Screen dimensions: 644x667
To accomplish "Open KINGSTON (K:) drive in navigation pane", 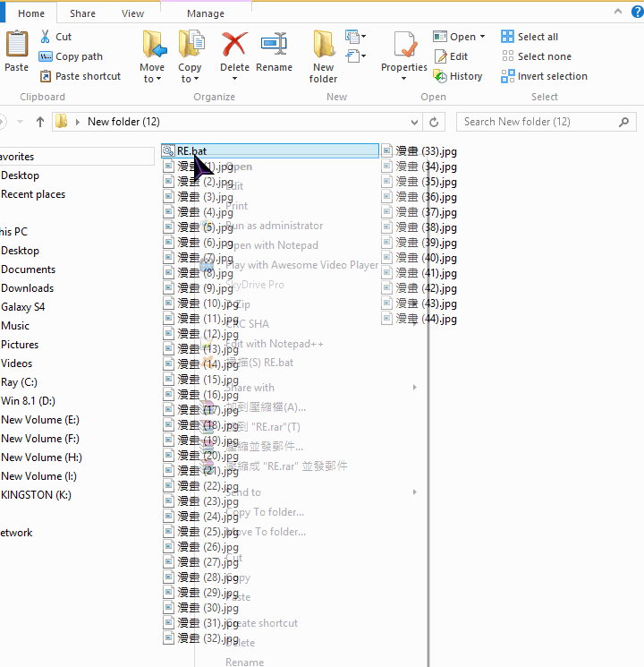I will (36, 495).
